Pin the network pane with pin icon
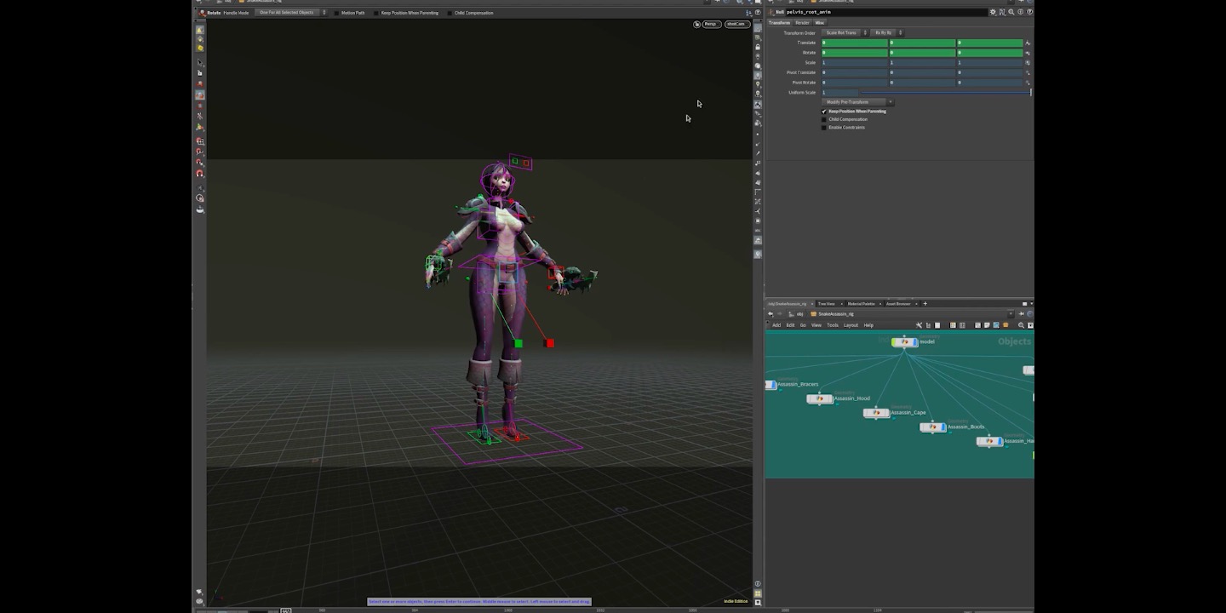The height and width of the screenshot is (613, 1226). coord(1021,313)
